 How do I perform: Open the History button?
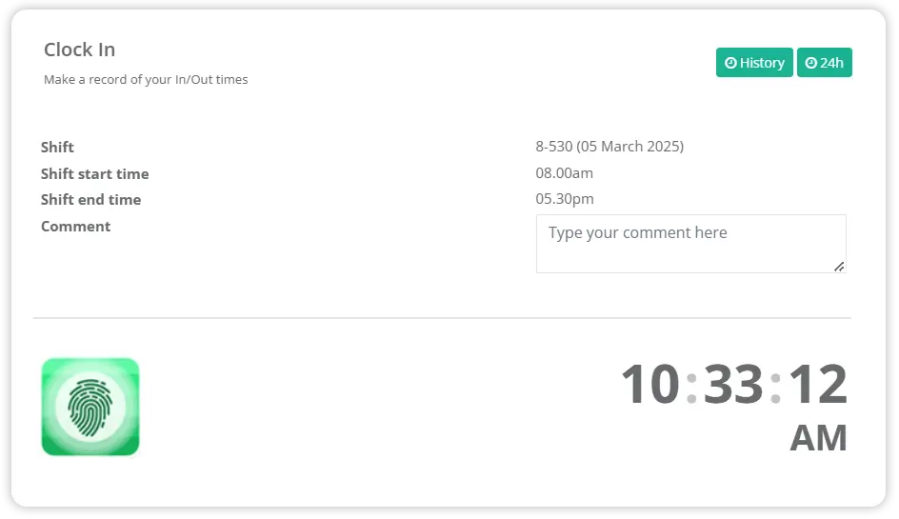click(754, 63)
